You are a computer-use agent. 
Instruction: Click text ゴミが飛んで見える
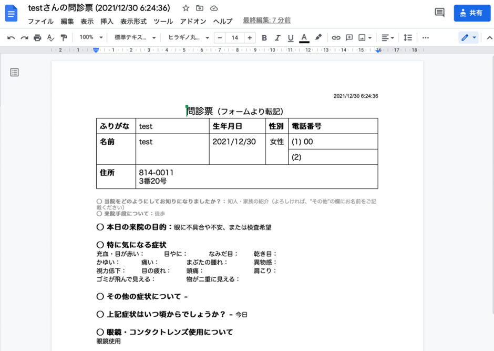126,279
